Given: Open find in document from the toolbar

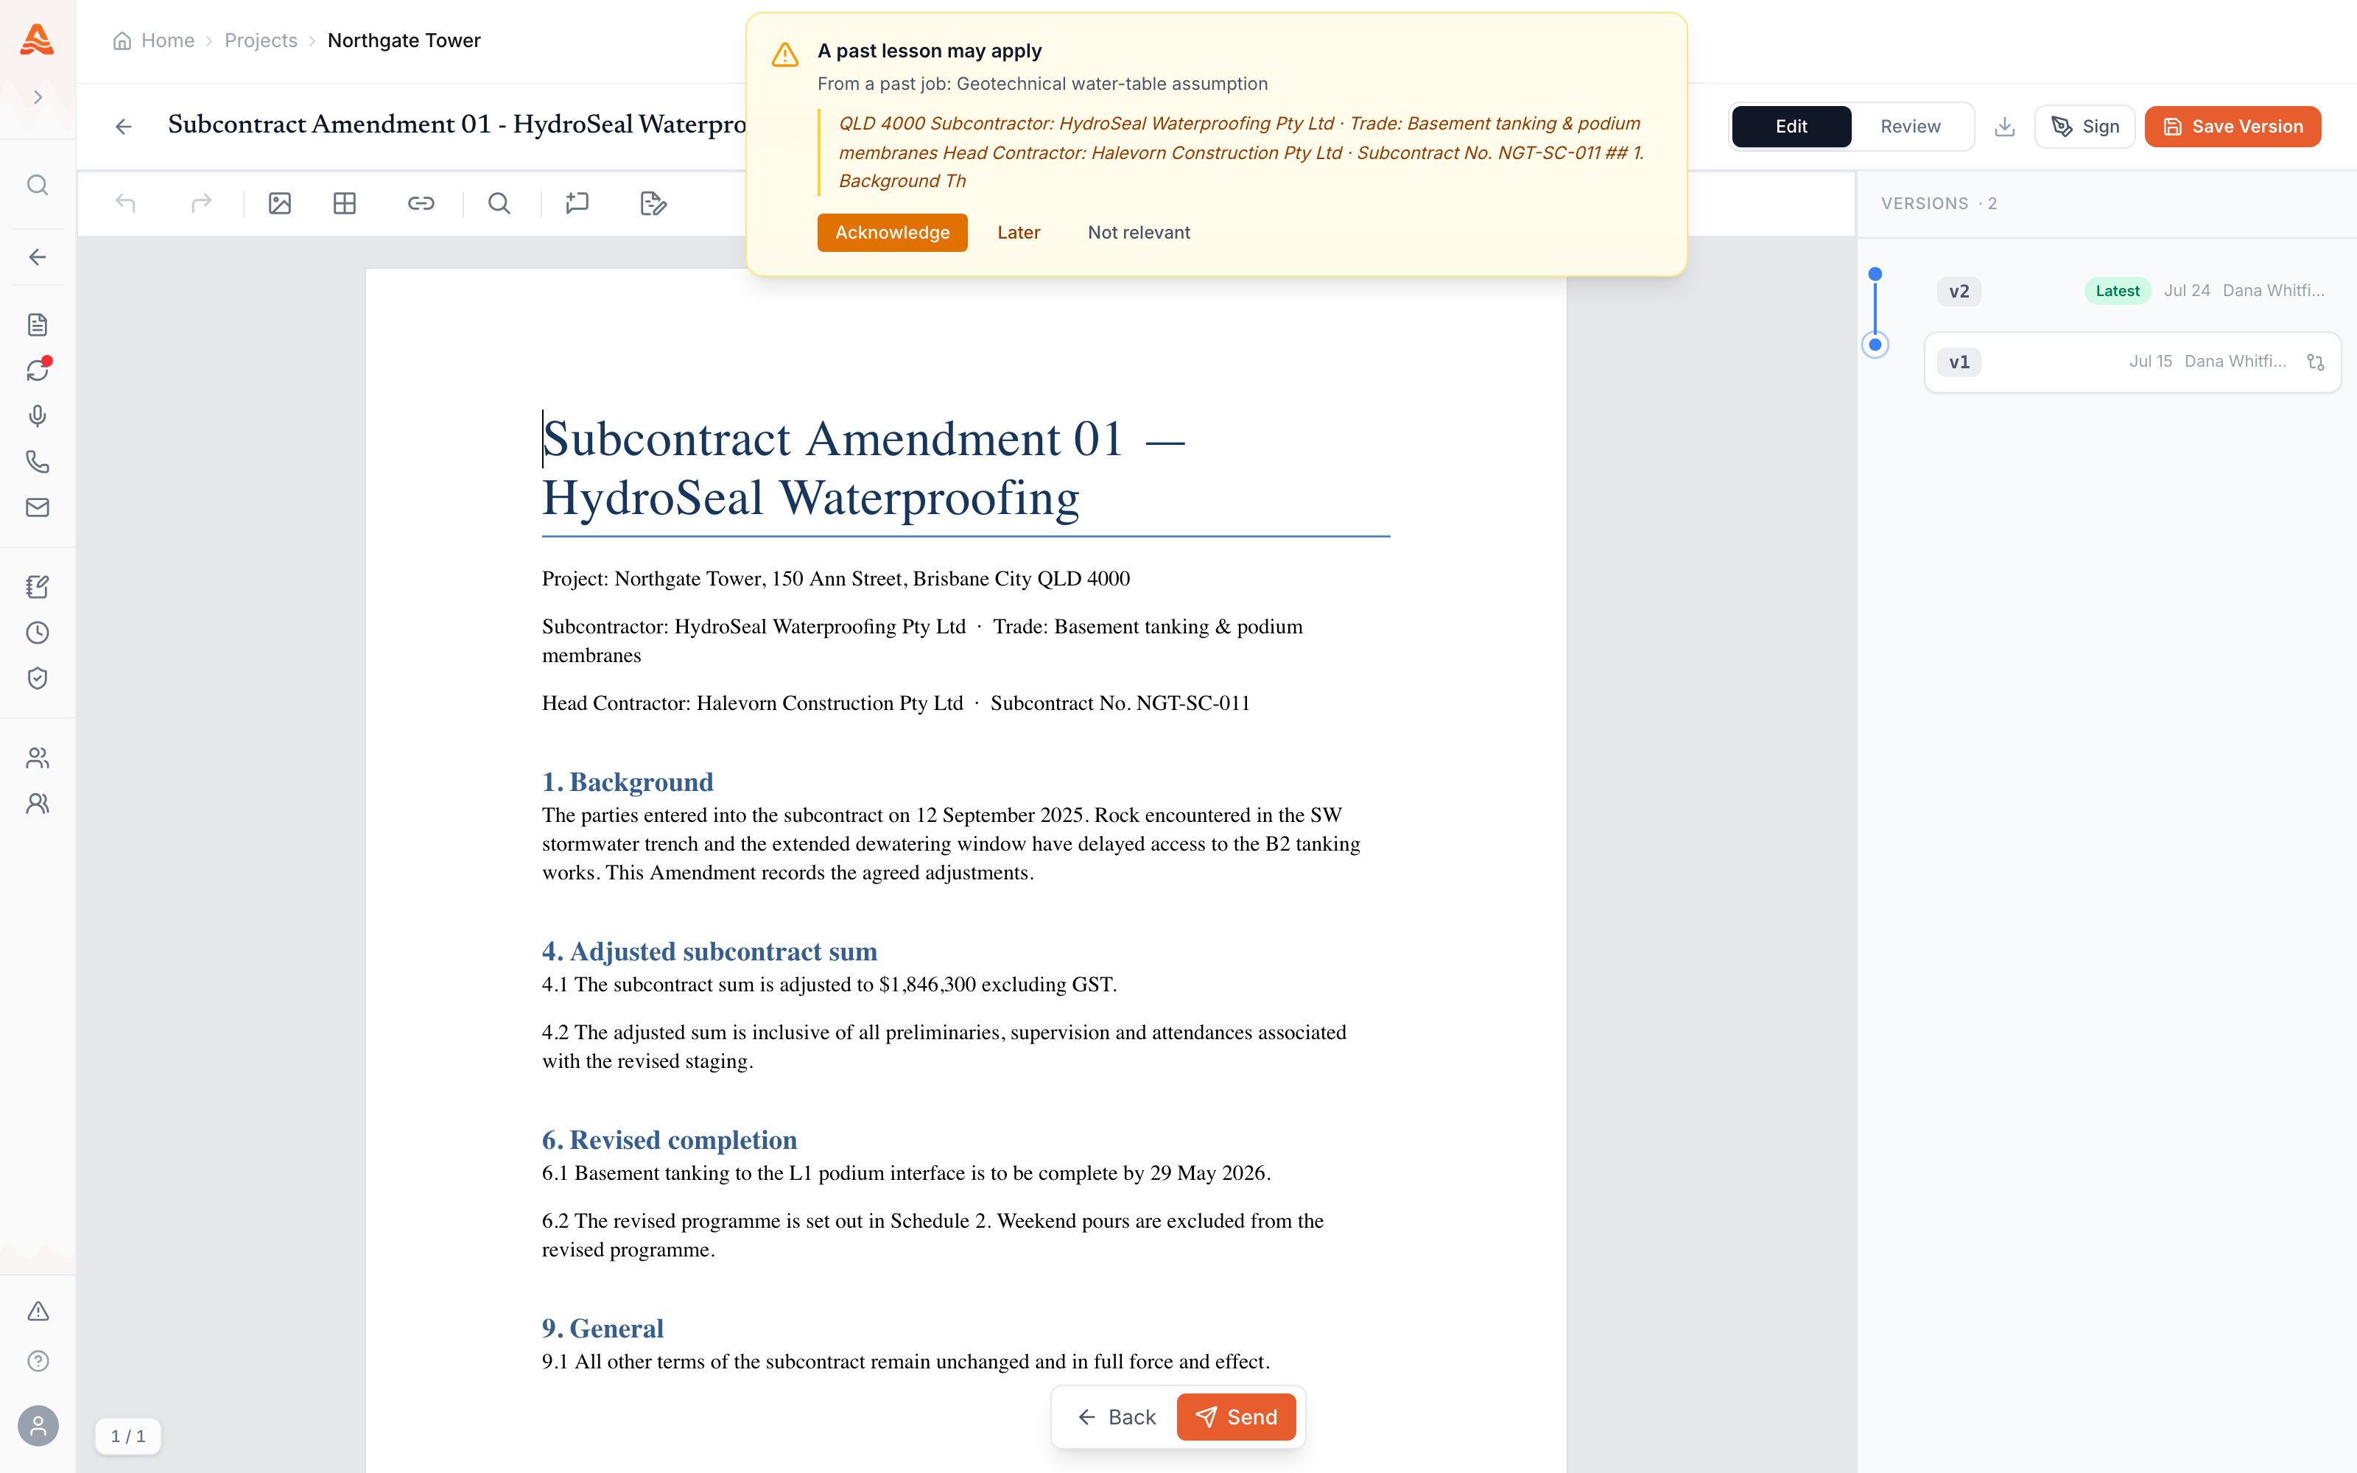Looking at the screenshot, I should [499, 203].
